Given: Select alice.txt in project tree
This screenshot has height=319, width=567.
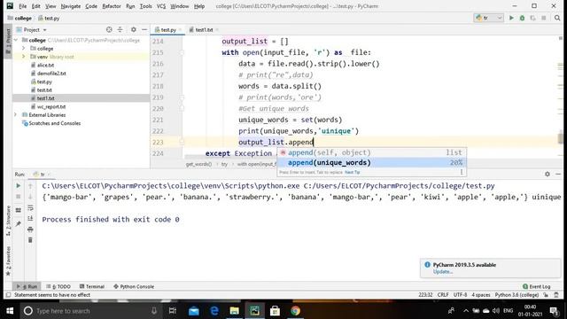Looking at the screenshot, I should (45, 65).
